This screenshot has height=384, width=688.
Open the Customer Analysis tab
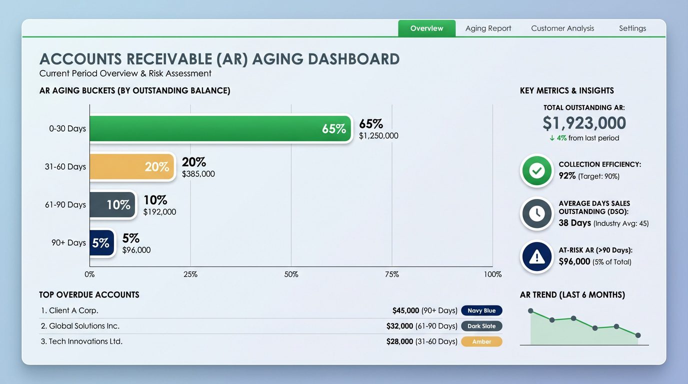[562, 28]
